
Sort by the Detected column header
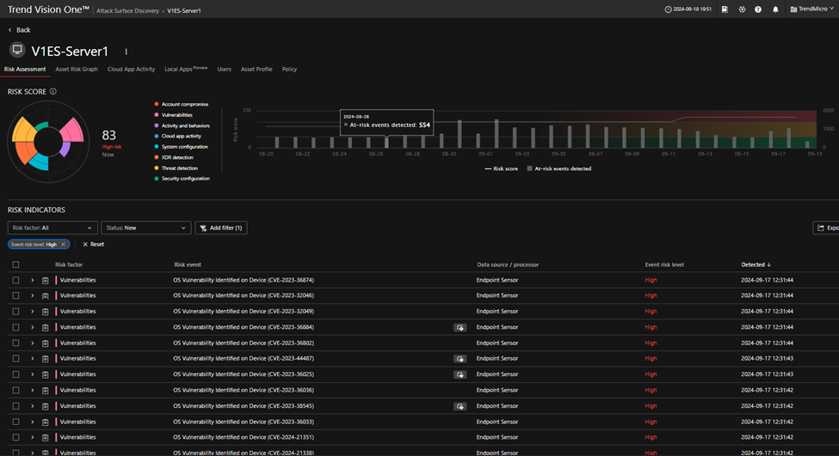(756, 264)
